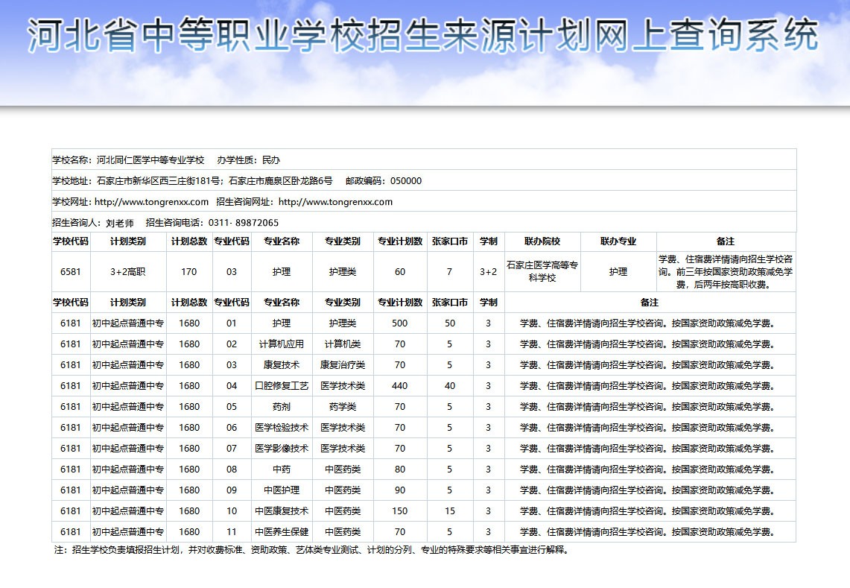Click 石家庄医学高等专科学校 partner school cell

[542, 272]
